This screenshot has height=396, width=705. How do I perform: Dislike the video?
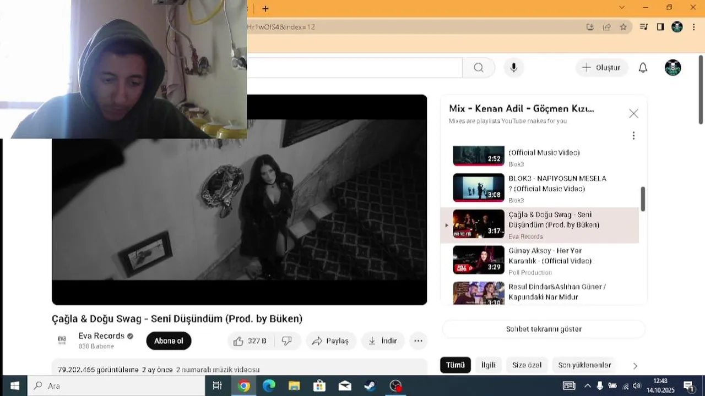click(x=287, y=341)
